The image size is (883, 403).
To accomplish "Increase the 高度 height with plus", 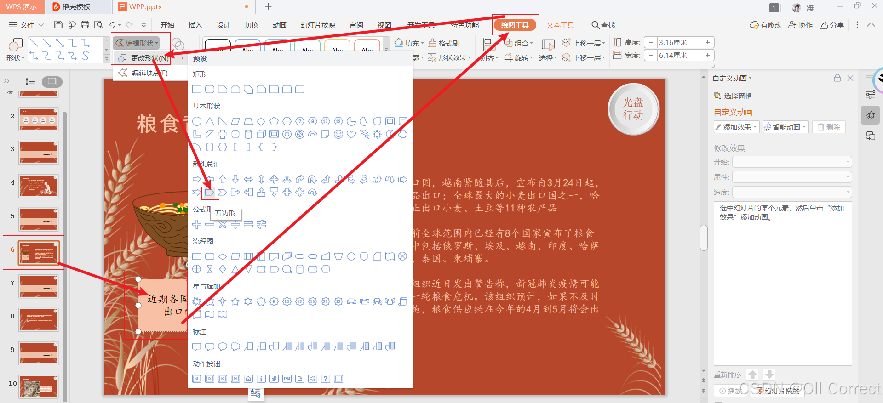I will pyautogui.click(x=708, y=42).
